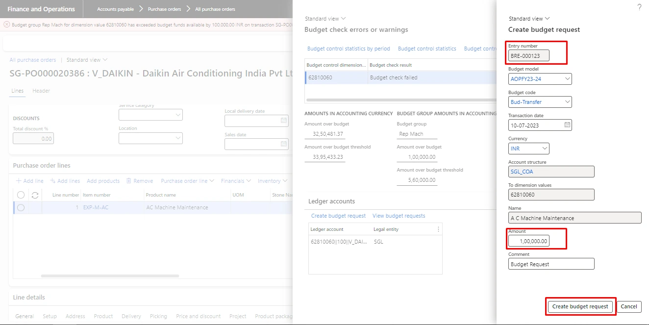Viewport: 649px width, 325px height.
Task: Click Entry number field BRE-000123
Action: [x=529, y=56]
